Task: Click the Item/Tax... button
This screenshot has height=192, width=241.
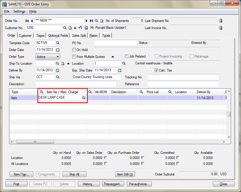Action: tap(21, 174)
